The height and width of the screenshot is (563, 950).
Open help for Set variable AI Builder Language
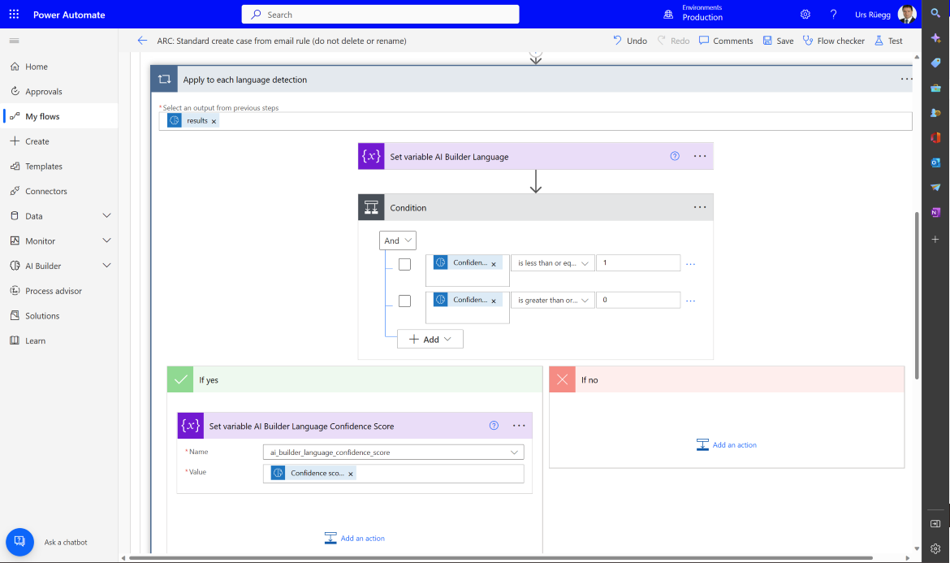pyautogui.click(x=675, y=156)
